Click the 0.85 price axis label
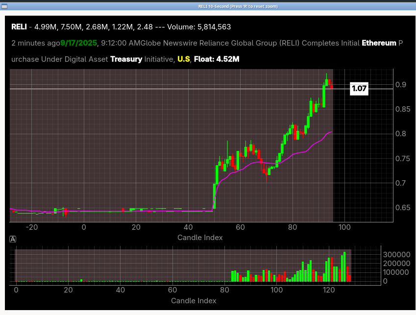This screenshot has height=315, width=416. (402, 109)
